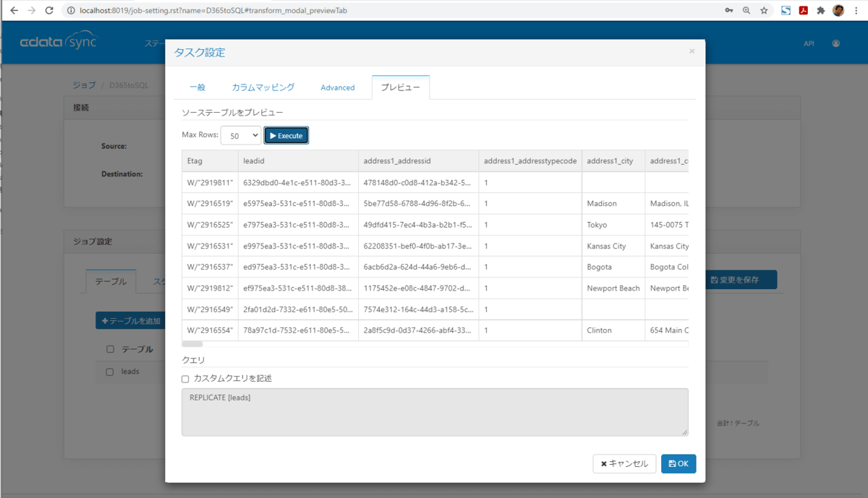868x498 pixels.
Task: Open the zoom magnifier icon in address bar
Action: pyautogui.click(x=746, y=11)
